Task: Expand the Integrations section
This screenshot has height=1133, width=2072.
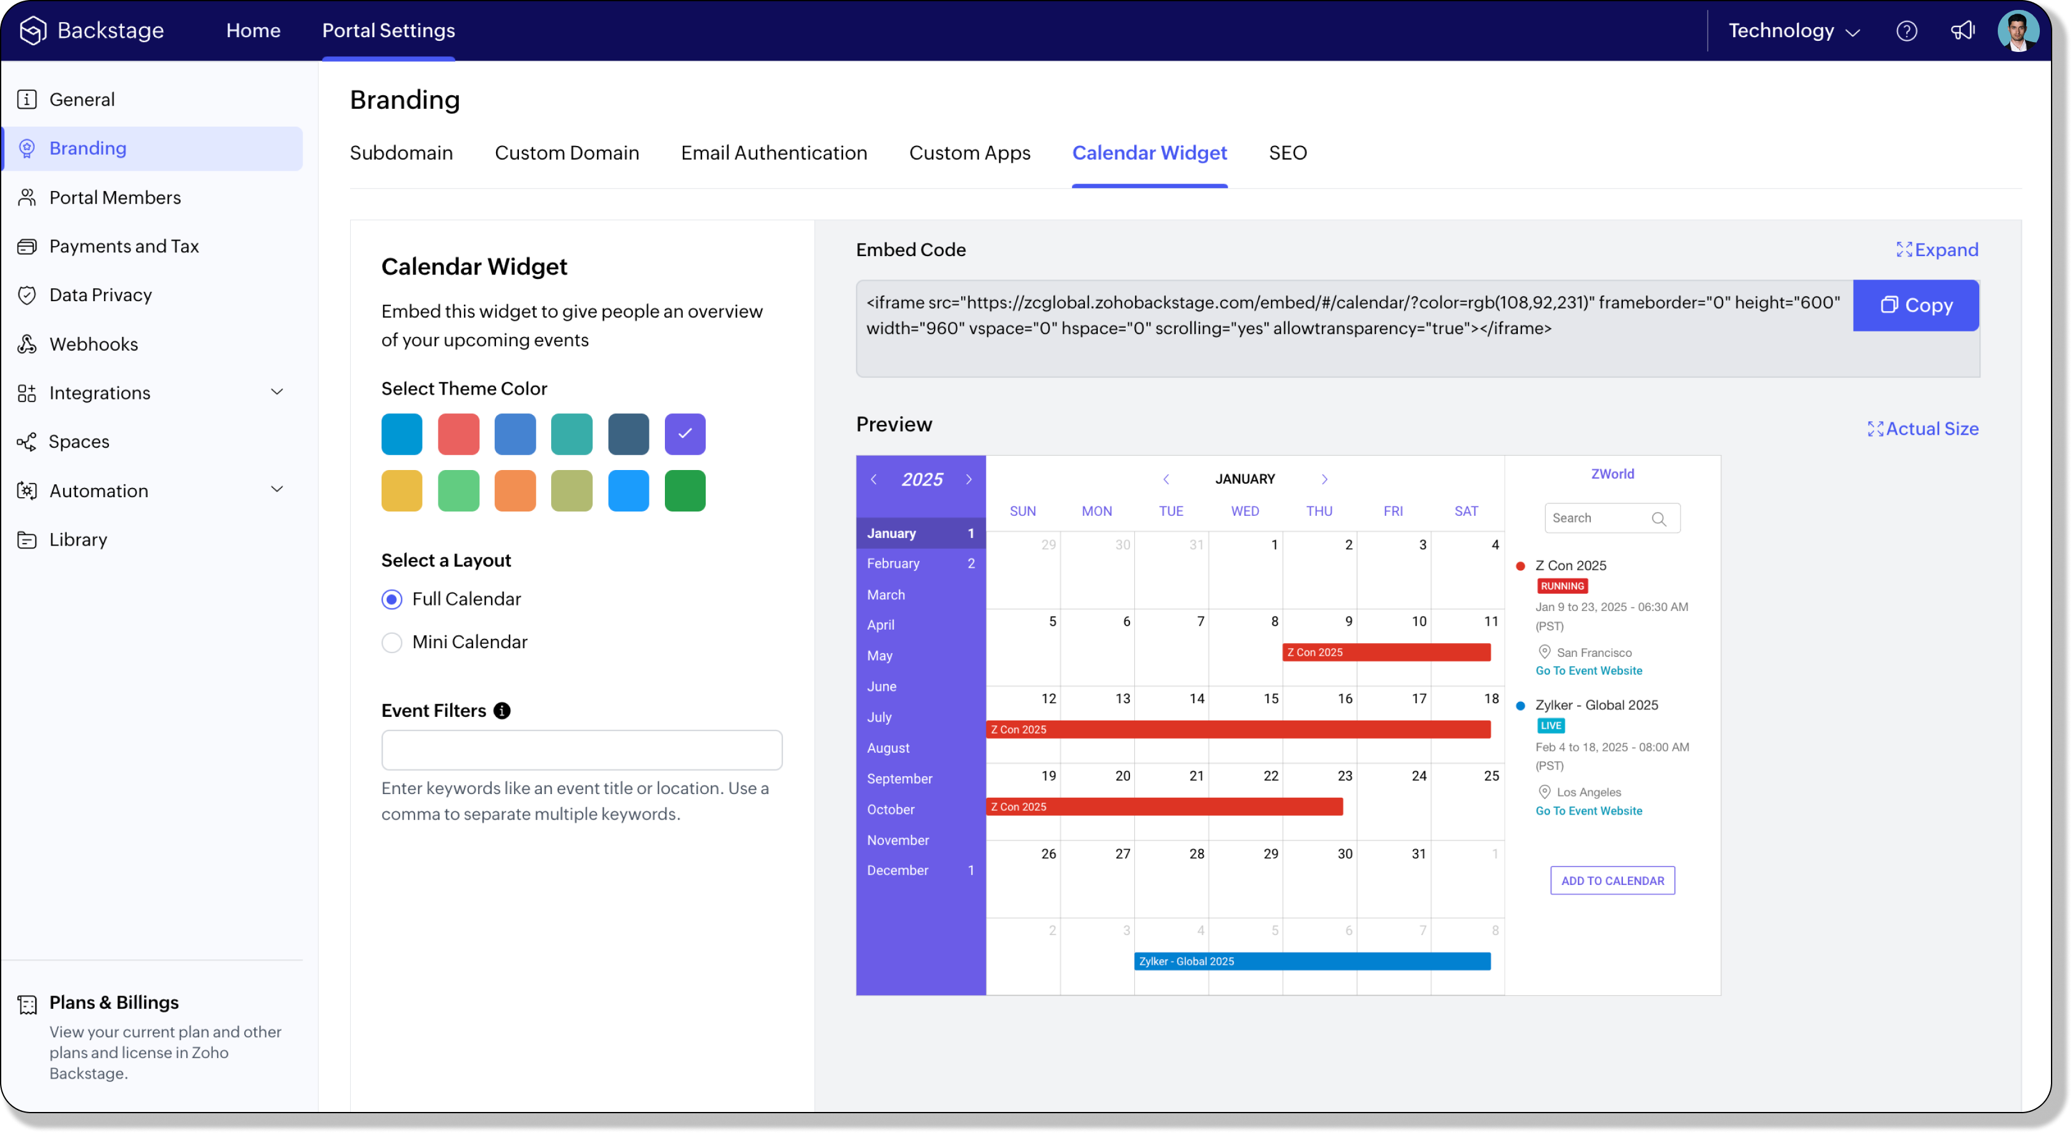Action: click(276, 393)
